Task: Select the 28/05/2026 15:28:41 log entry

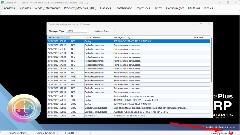Action: pos(128,88)
